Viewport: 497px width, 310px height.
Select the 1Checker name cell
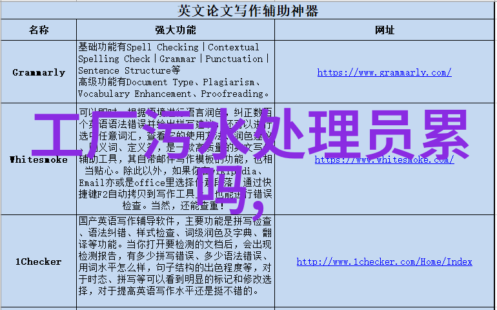[39, 261]
